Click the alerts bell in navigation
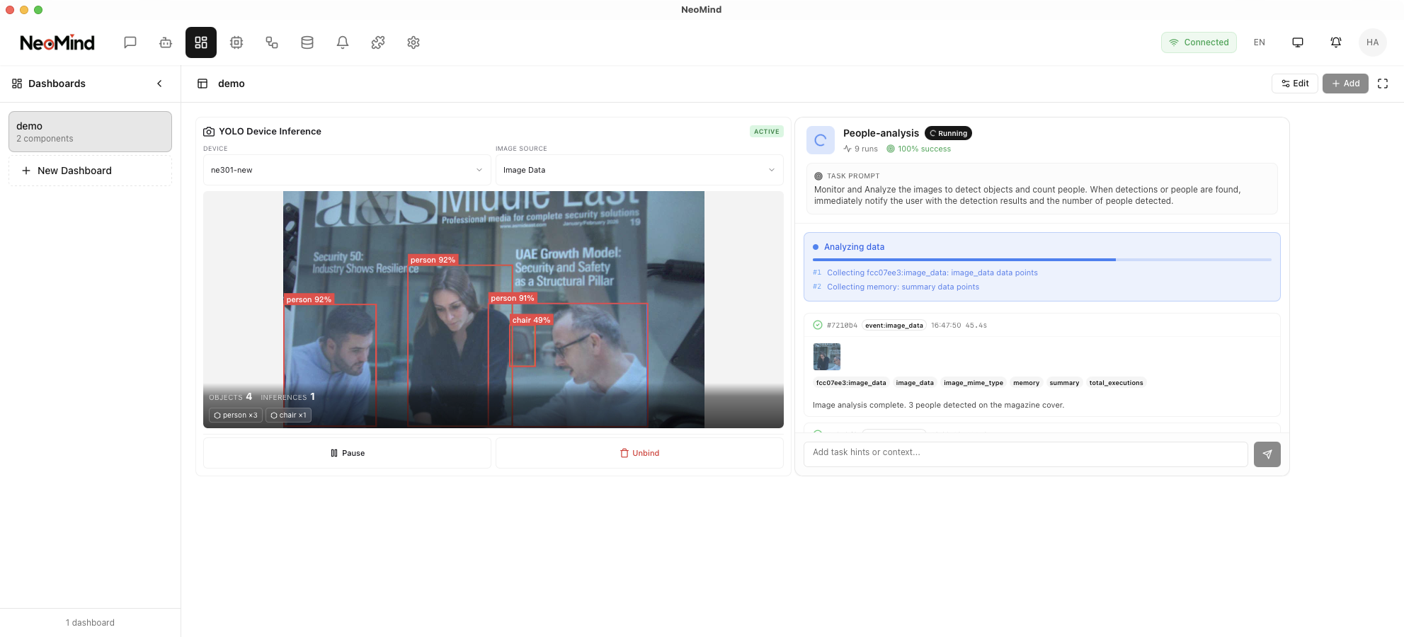1404x637 pixels. pyautogui.click(x=343, y=42)
